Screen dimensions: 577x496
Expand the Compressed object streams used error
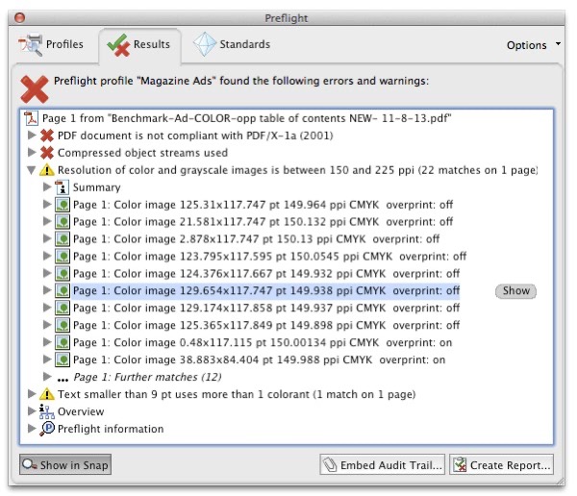(x=32, y=152)
